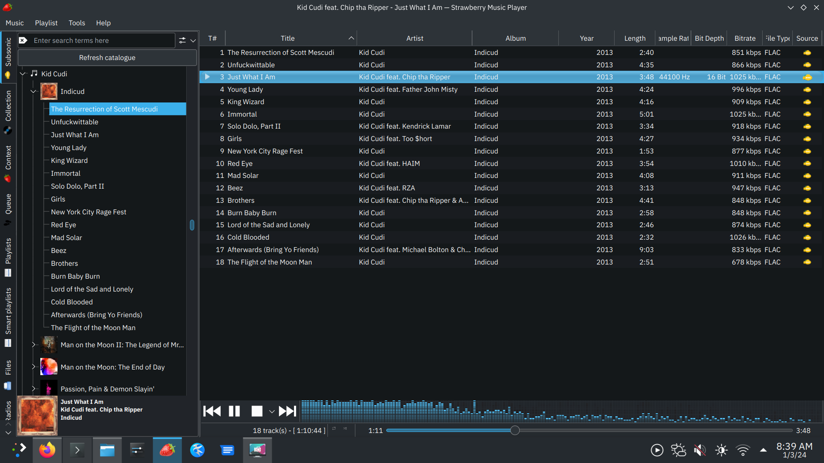Image resolution: width=824 pixels, height=463 pixels.
Task: Open the blue globe browser taskbar icon
Action: [197, 450]
